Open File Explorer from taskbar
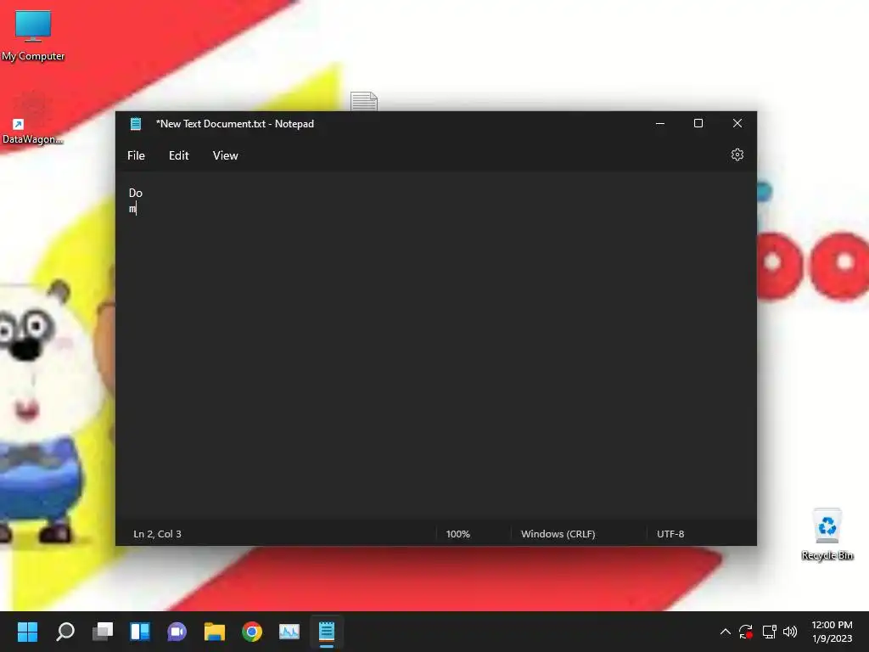This screenshot has height=652, width=869. (x=215, y=632)
